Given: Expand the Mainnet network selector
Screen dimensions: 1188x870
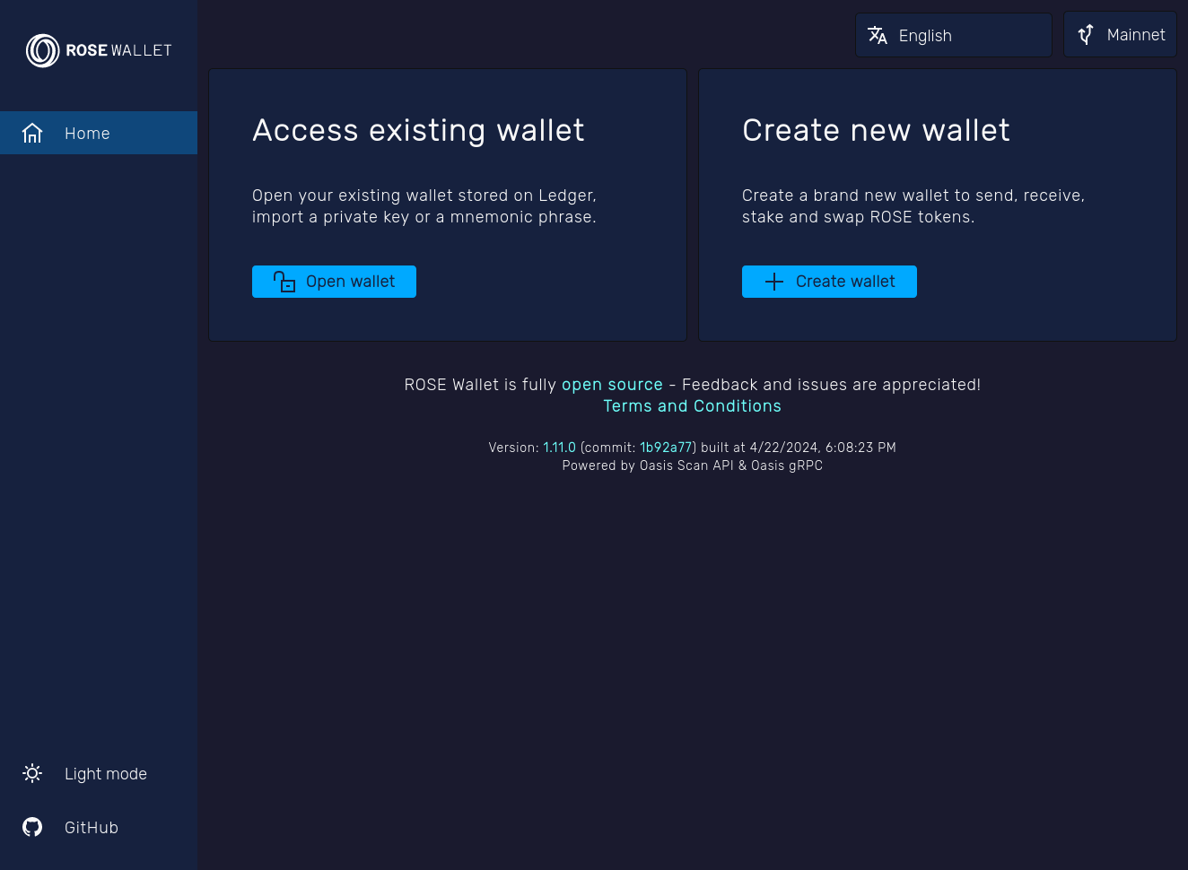Looking at the screenshot, I should tap(1135, 35).
